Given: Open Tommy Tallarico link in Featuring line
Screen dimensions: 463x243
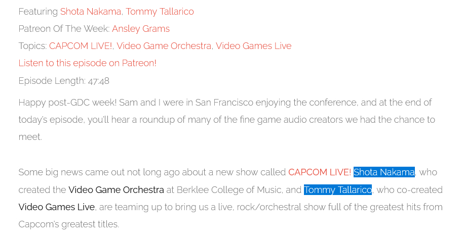Looking at the screenshot, I should click(160, 12).
